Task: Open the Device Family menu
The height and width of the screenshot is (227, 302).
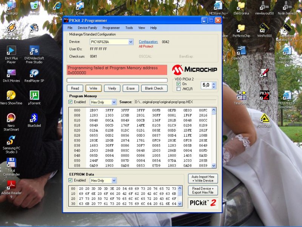Action: tap(88, 28)
